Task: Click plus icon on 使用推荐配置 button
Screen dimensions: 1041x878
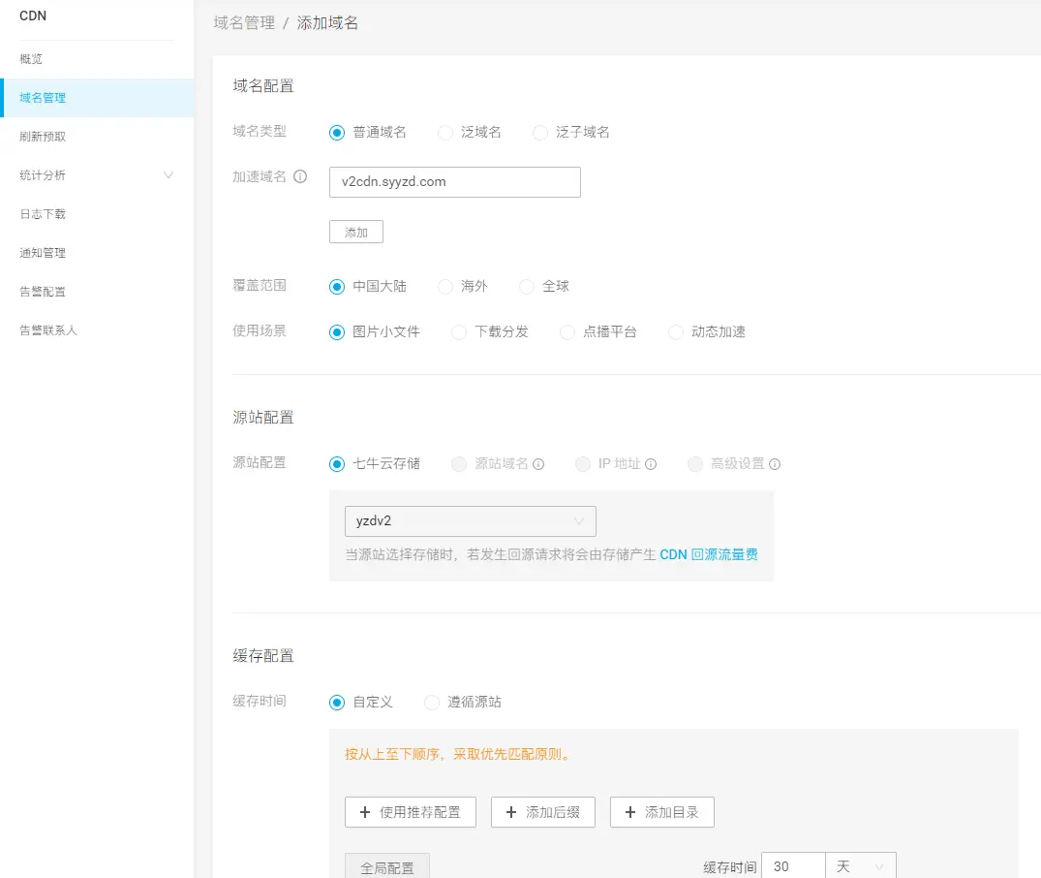Action: pos(365,812)
